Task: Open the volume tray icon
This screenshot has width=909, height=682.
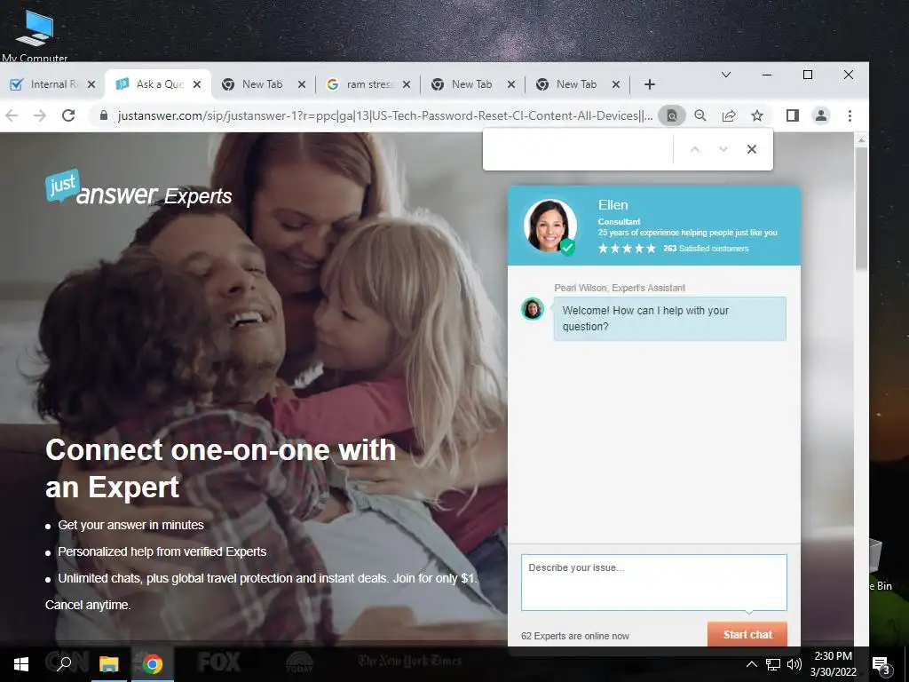Action: pyautogui.click(x=794, y=664)
